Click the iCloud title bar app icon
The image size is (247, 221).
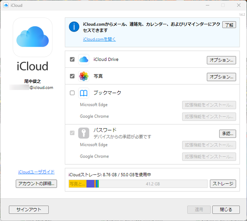[6, 5]
